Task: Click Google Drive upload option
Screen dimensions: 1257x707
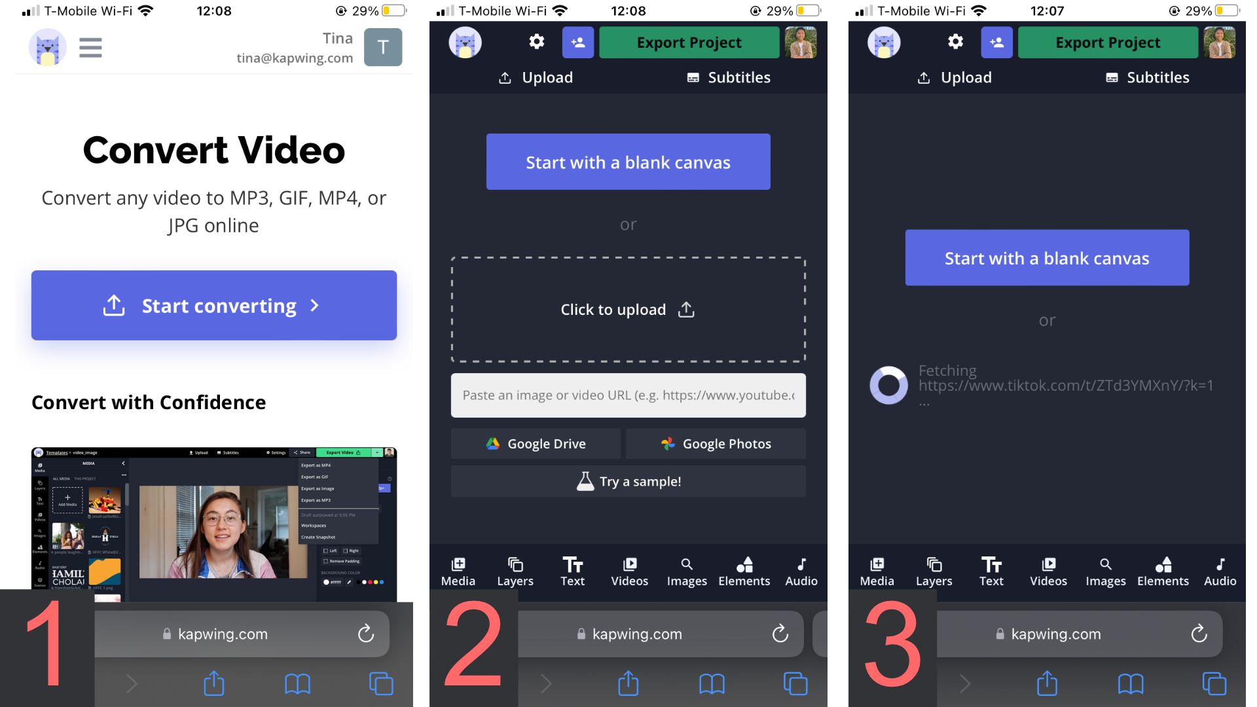Action: [x=533, y=443]
